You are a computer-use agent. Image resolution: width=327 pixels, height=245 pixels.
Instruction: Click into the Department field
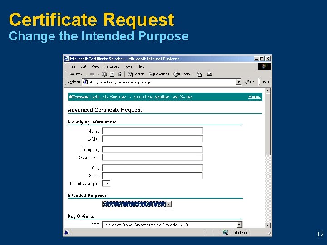(152, 157)
